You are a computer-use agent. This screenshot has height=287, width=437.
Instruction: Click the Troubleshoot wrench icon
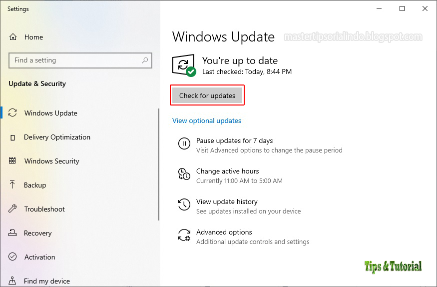12,208
